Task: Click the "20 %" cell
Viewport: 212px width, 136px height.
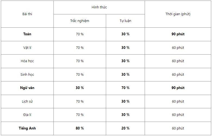Action: pyautogui.click(x=125, y=128)
